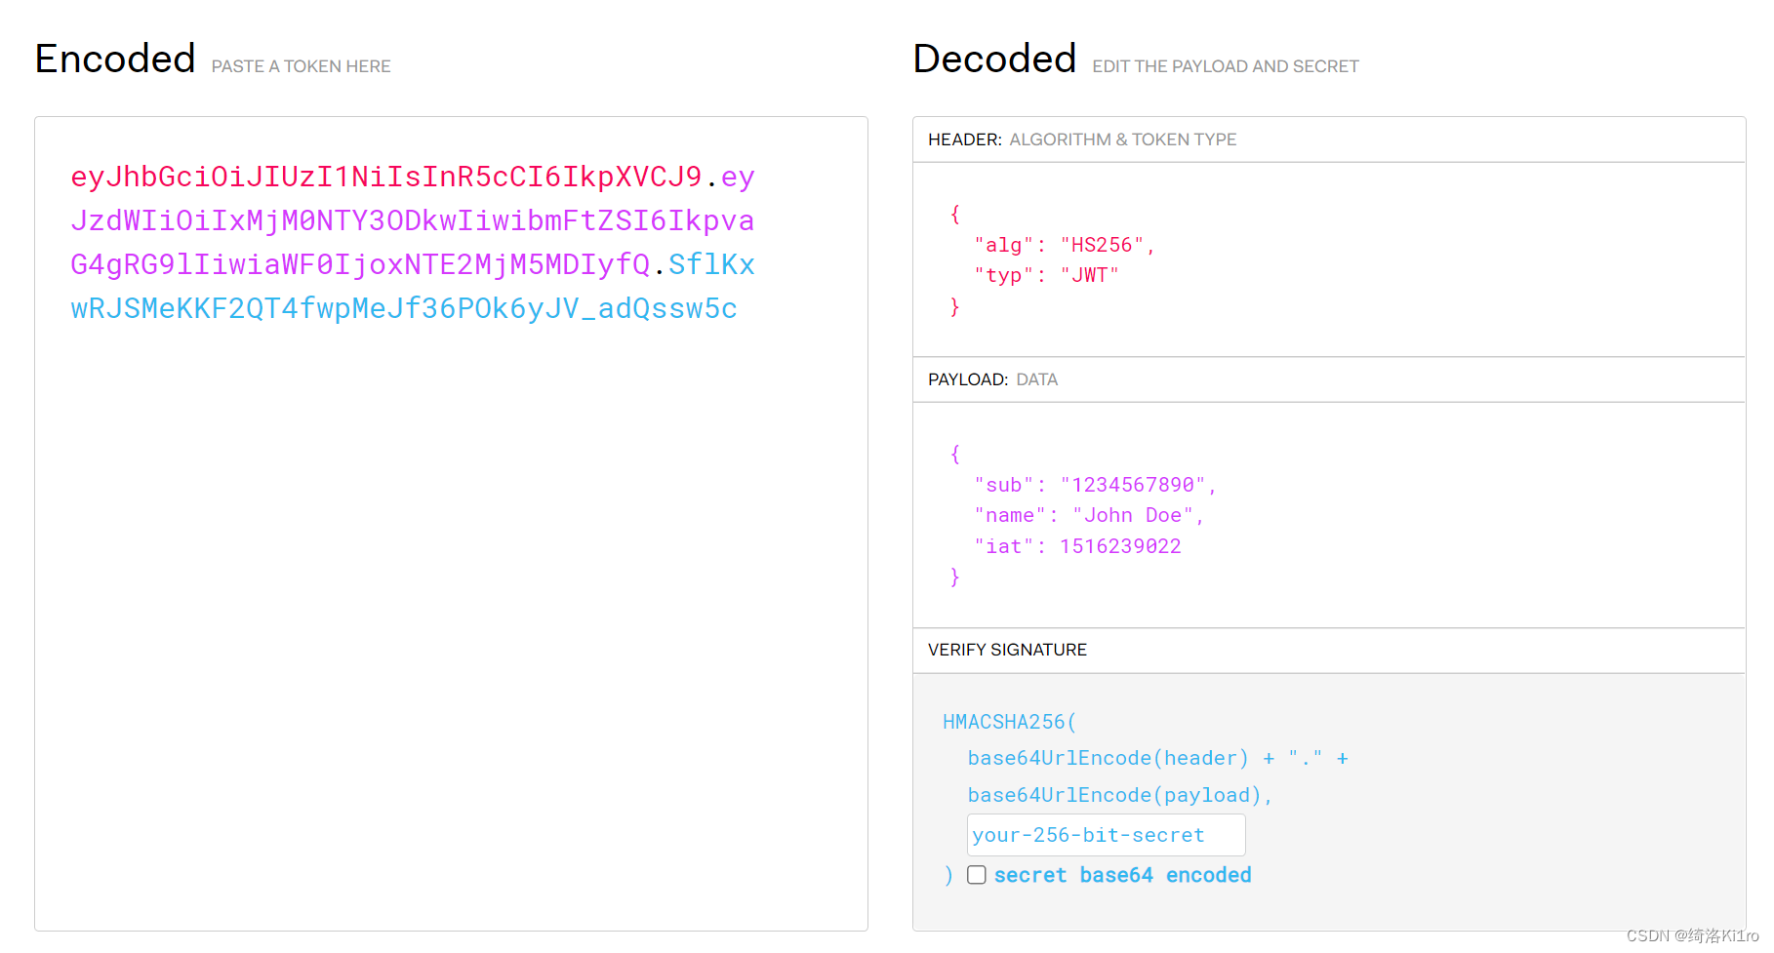Click the EDIT THE PAYLOAD AND SECRET label
The width and height of the screenshot is (1774, 953).
[x=1225, y=65]
